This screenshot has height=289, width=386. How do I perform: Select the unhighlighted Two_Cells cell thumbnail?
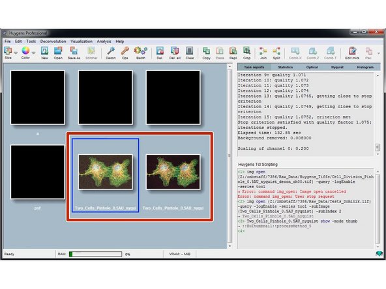[173, 172]
